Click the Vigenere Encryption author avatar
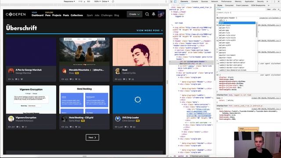 (x=11, y=119)
